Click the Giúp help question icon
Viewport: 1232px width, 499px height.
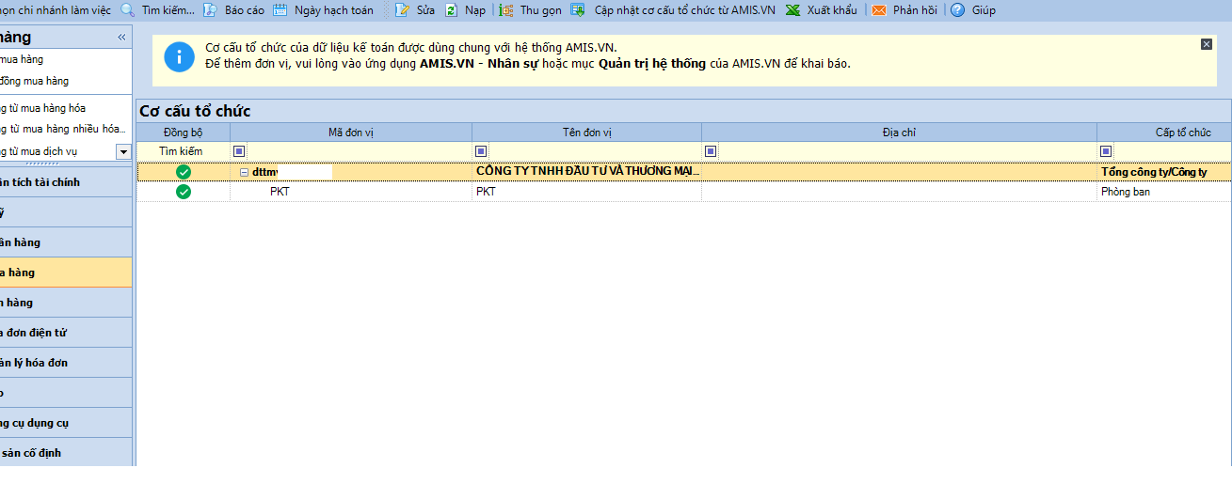(x=958, y=10)
